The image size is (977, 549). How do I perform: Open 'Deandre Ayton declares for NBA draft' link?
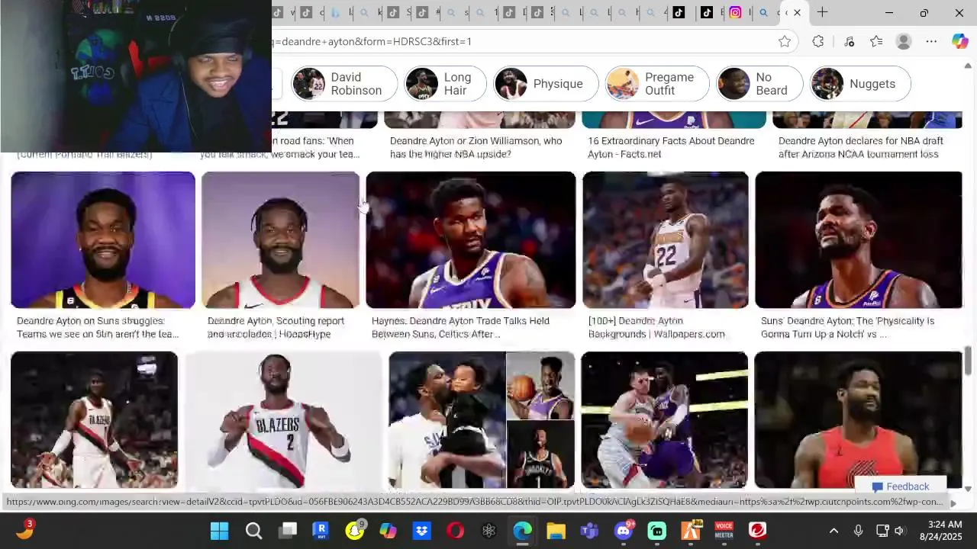pos(860,147)
